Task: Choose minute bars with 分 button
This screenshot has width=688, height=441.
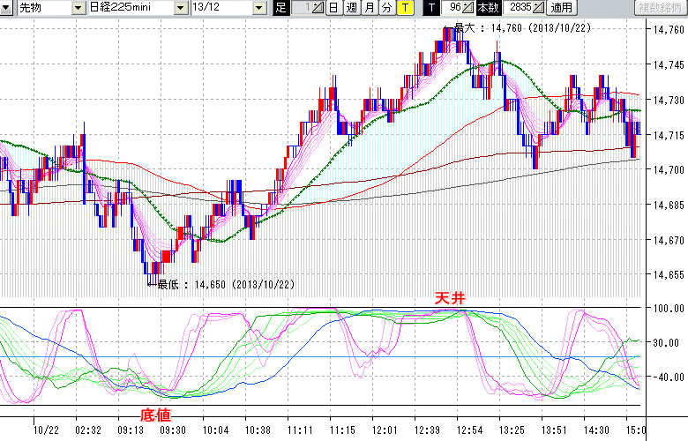Action: coord(386,8)
